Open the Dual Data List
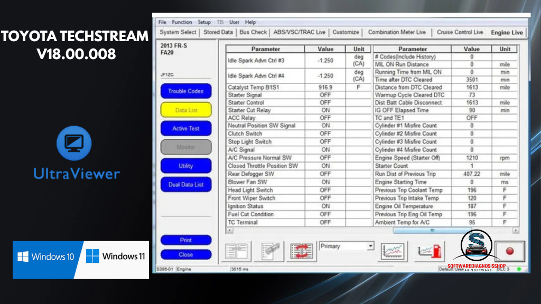 (185, 185)
